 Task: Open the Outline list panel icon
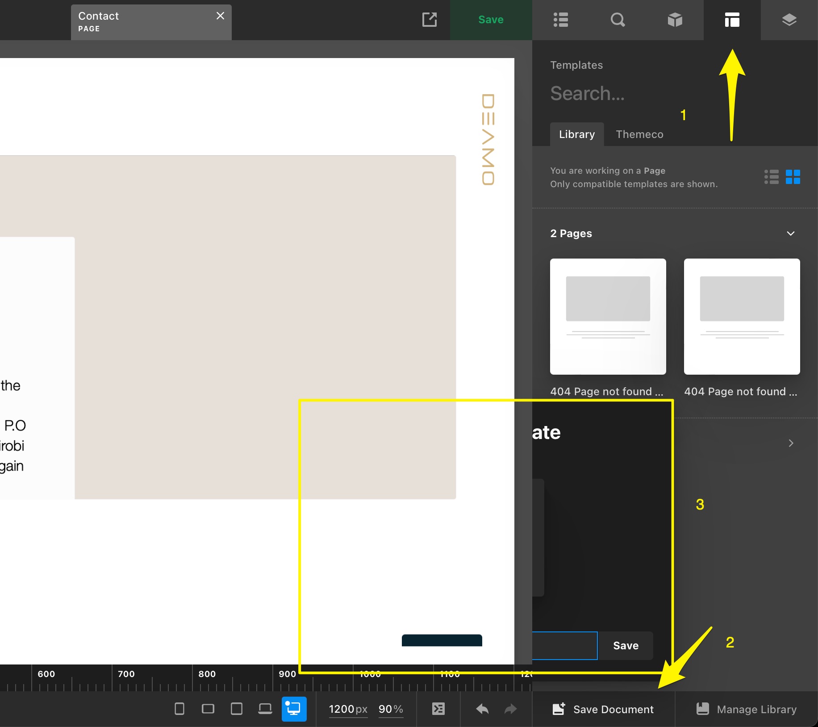click(x=560, y=20)
